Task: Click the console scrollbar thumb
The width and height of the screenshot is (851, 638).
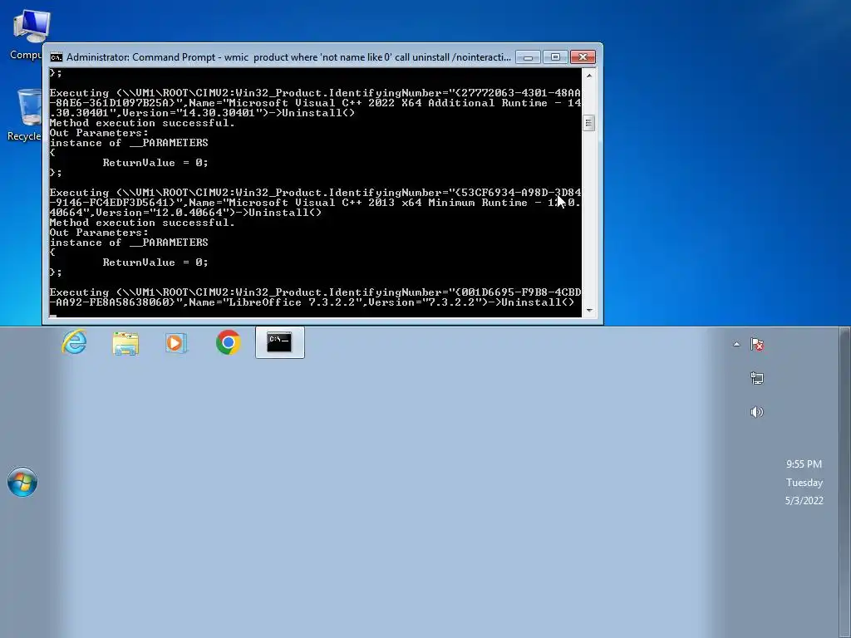Action: pos(589,123)
